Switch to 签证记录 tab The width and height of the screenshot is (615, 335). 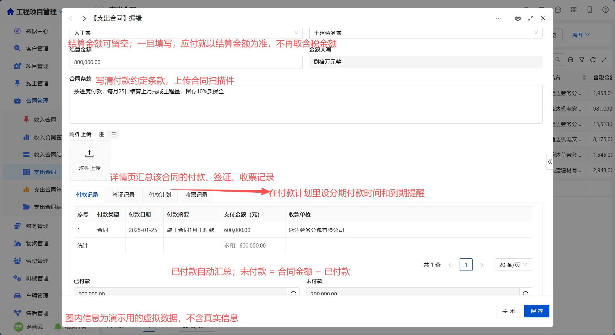(123, 195)
